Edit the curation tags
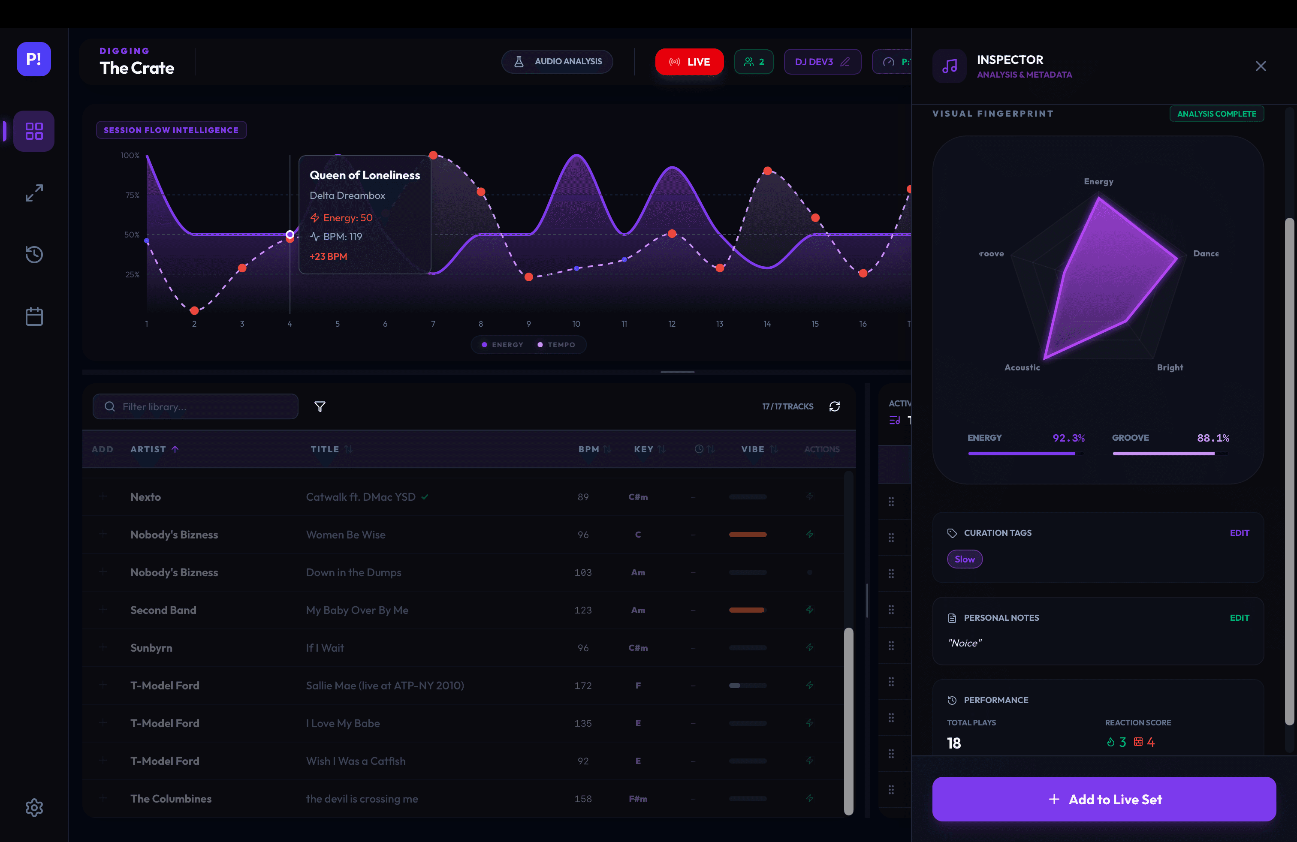 point(1239,532)
